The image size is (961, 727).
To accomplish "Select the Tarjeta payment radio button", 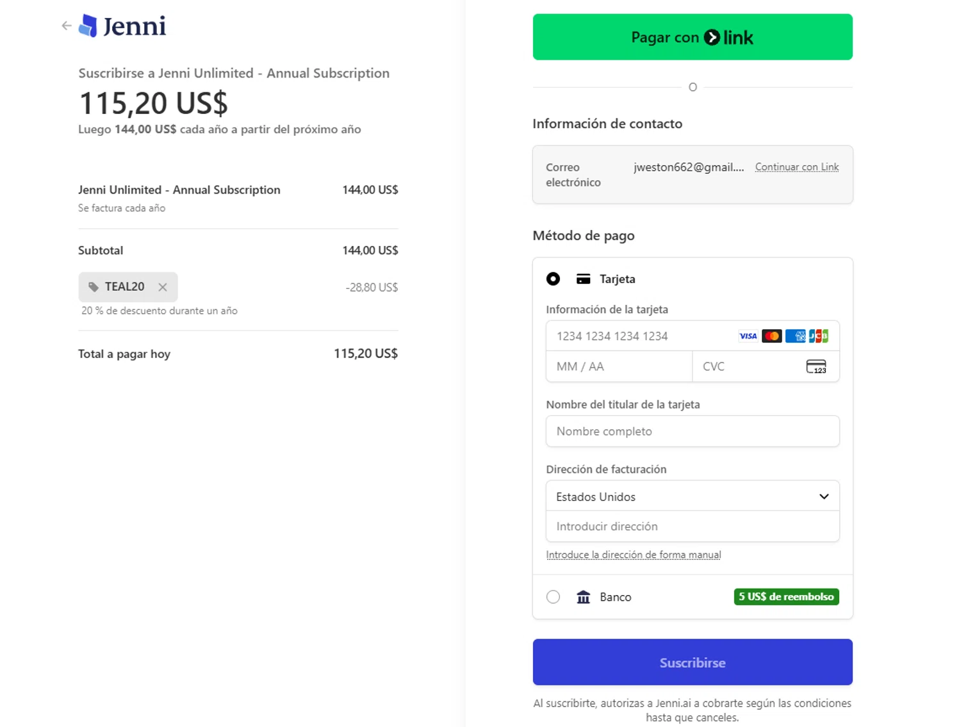I will click(x=553, y=279).
